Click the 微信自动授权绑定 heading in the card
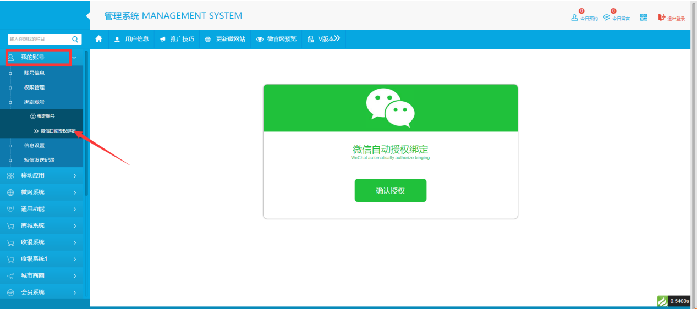 tap(391, 150)
